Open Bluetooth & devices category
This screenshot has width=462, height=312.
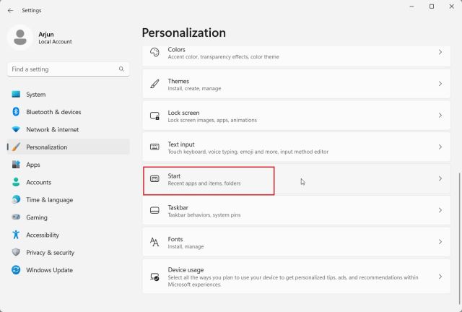point(69,112)
